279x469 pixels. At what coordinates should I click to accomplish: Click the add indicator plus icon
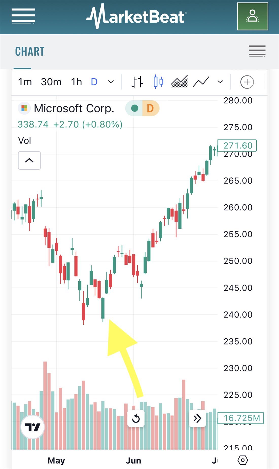click(247, 82)
